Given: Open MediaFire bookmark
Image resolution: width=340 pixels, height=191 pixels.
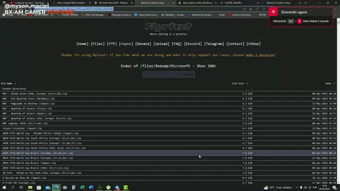Looking at the screenshot, I should point(173,15).
